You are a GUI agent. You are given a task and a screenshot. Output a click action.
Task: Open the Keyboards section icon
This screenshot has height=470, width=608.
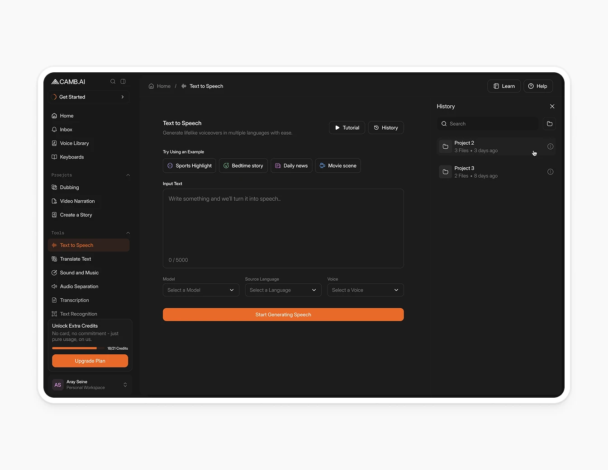54,157
